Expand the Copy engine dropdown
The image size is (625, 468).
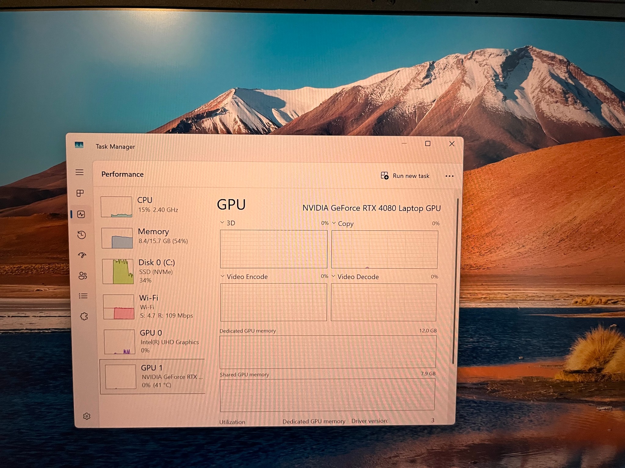pyautogui.click(x=343, y=224)
